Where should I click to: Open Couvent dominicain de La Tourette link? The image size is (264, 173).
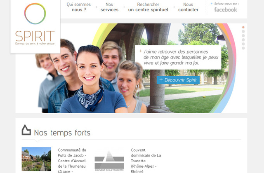click(146, 161)
